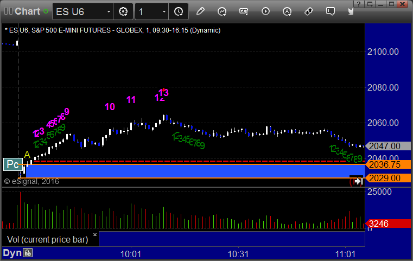413x261 pixels.
Task: Click the 11:01 time axis label
Action: (345, 254)
